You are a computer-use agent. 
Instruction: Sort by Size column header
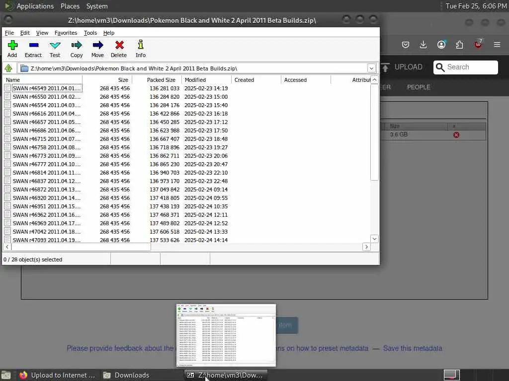click(107, 80)
